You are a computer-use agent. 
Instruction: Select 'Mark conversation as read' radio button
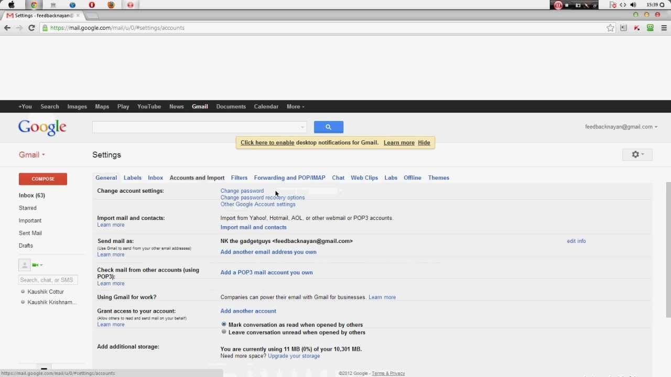click(x=224, y=325)
